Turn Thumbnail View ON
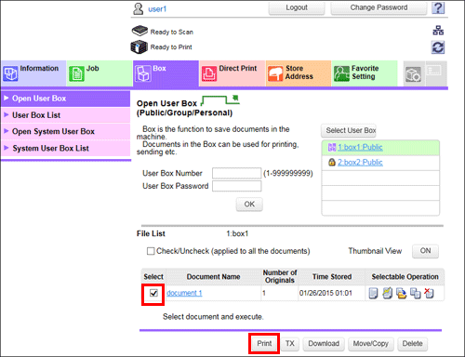This screenshot has height=357, width=465. click(425, 251)
